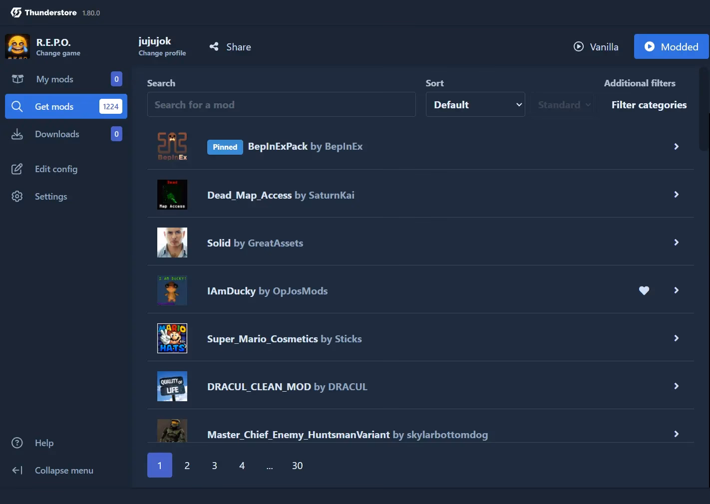This screenshot has height=504, width=710.
Task: Click the Change game link
Action: (x=58, y=53)
